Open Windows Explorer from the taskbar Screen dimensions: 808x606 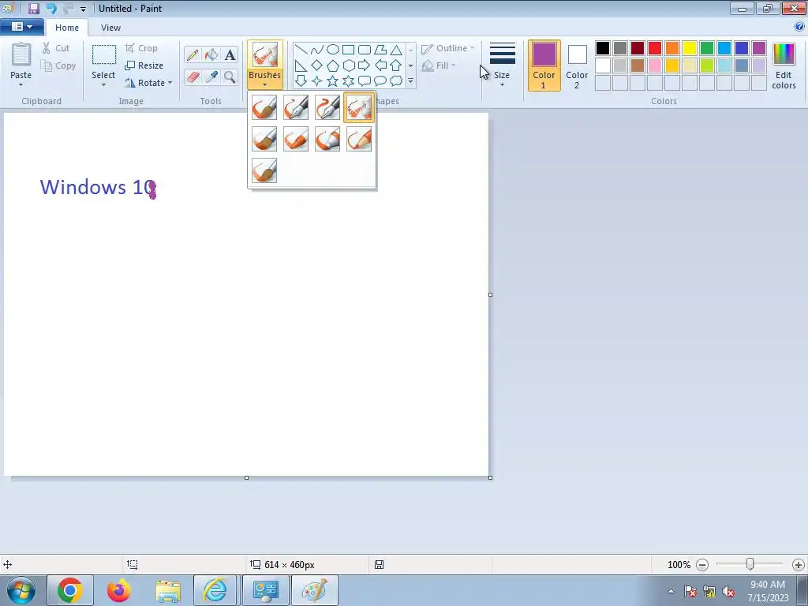168,590
